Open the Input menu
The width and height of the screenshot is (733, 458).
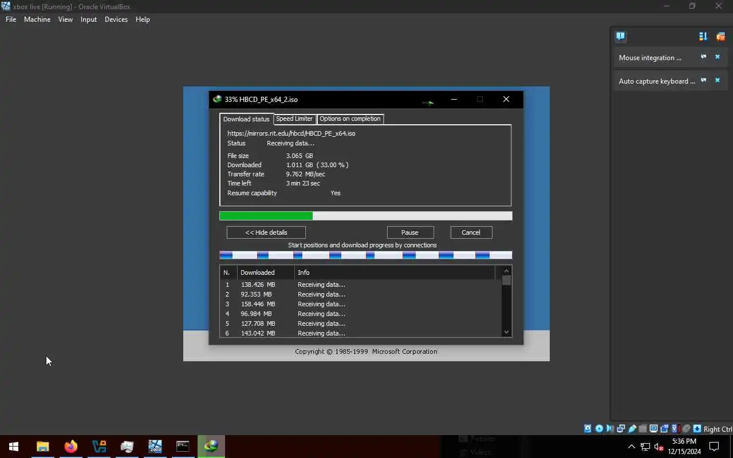[89, 19]
